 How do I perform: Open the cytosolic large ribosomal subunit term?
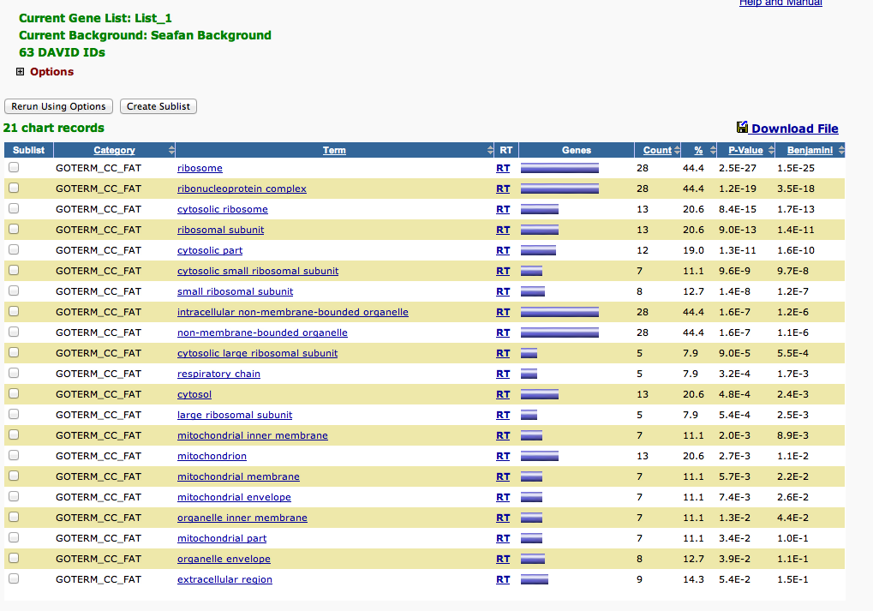point(257,353)
